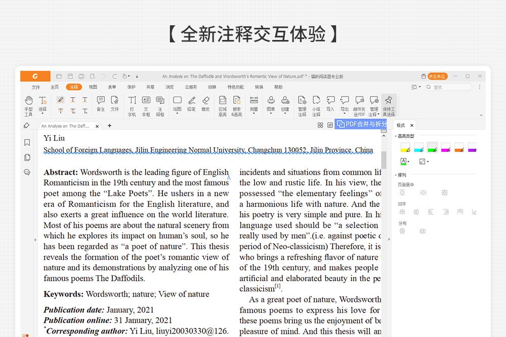Viewport: 506px width, 337px height.
Task: Click the 木公木公 user account button
Action: tap(438, 76)
